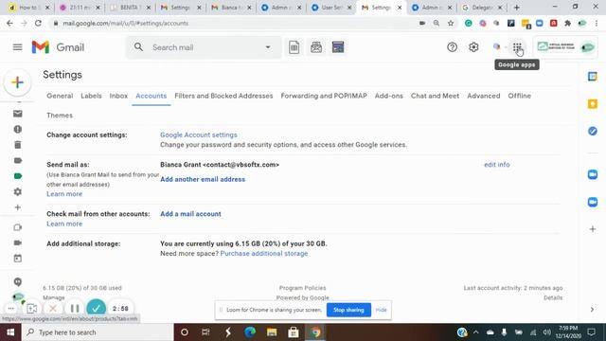Open Microsoft Edge from taskbar
This screenshot has height=341, width=606.
tap(250, 332)
